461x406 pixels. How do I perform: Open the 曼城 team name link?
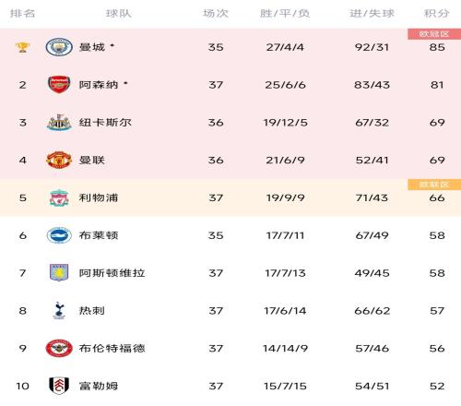click(92, 47)
